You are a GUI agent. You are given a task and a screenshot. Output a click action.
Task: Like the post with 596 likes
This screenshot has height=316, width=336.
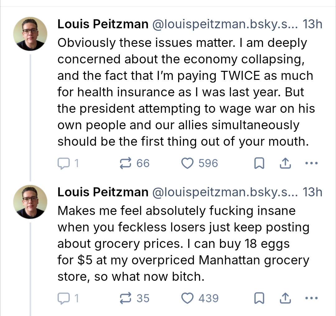(187, 163)
